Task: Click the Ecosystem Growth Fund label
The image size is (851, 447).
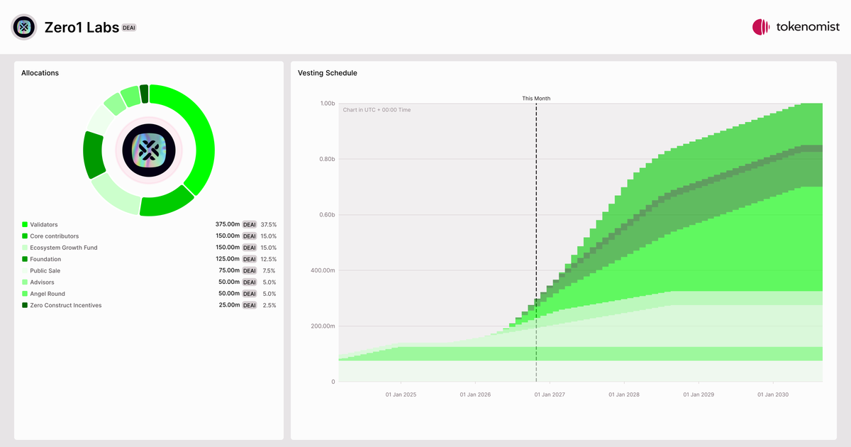Action: [x=64, y=248]
